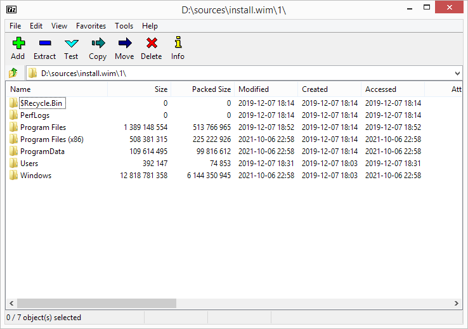
Task: Click the Move arrow icon
Action: click(x=125, y=43)
